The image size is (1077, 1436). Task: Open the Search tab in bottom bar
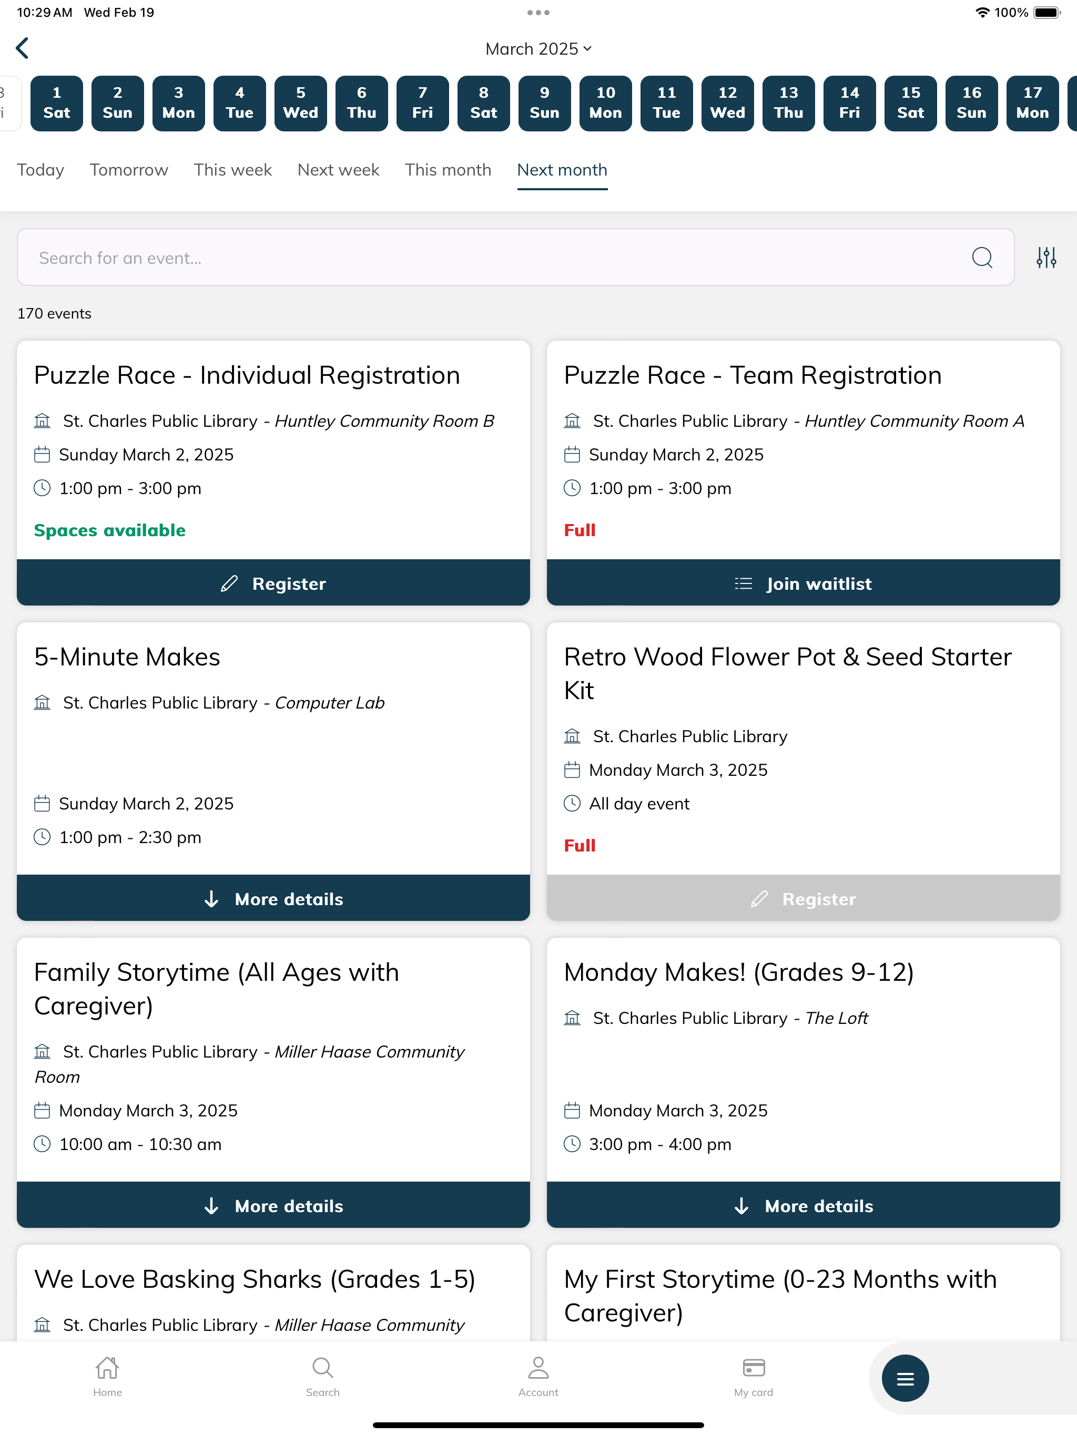(323, 1376)
